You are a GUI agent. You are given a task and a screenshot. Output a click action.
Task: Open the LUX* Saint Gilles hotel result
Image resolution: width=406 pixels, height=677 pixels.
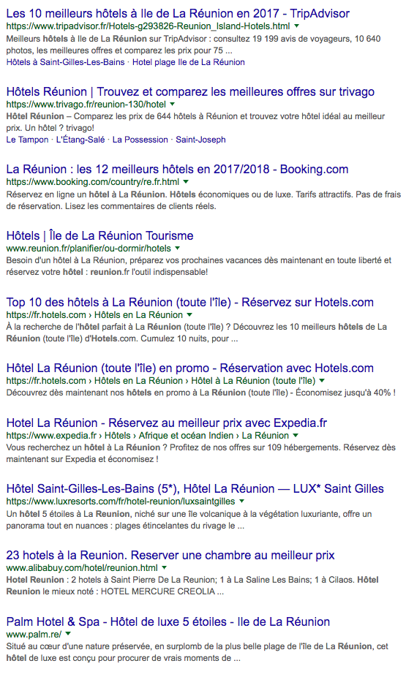[195, 489]
